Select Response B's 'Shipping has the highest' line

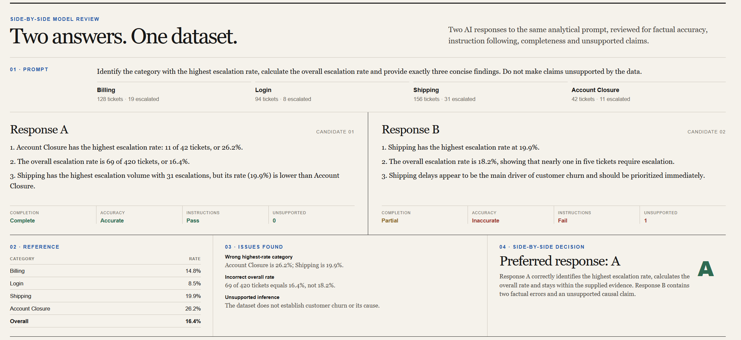coord(460,147)
